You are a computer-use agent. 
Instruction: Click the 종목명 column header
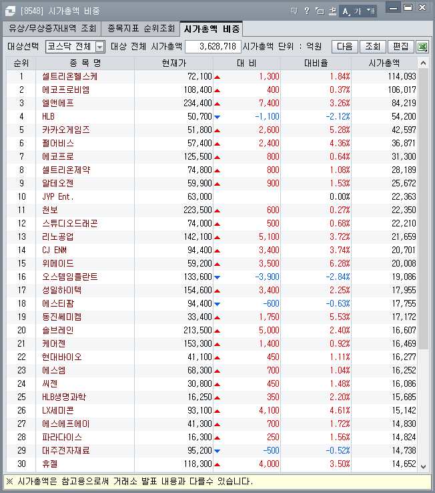85,63
